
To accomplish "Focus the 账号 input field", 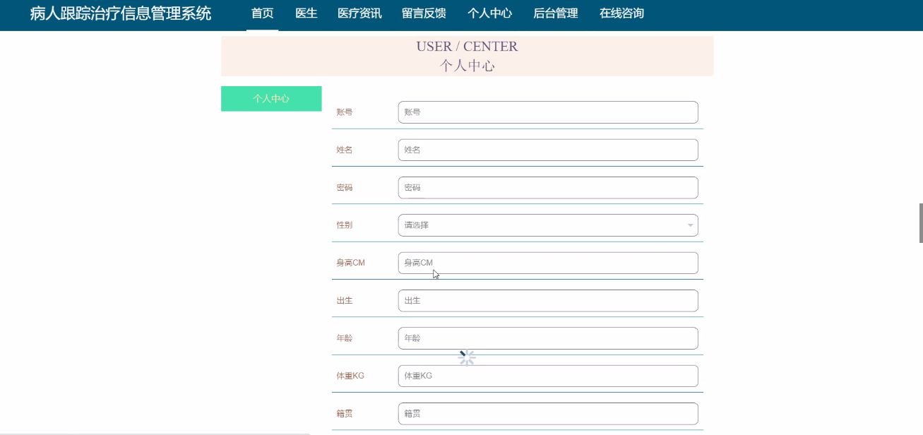I will pos(548,112).
